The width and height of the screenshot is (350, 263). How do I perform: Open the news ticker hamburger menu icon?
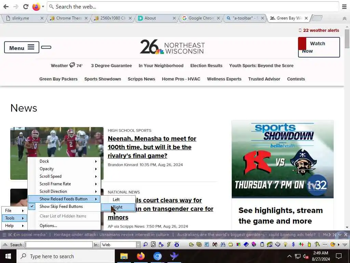coord(4,235)
